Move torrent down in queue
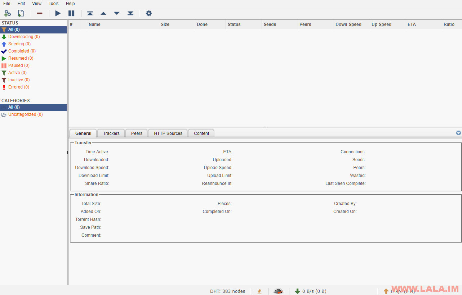This screenshot has height=295, width=462. pos(117,13)
